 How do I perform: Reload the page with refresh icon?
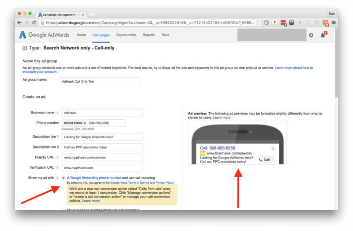(x=34, y=23)
